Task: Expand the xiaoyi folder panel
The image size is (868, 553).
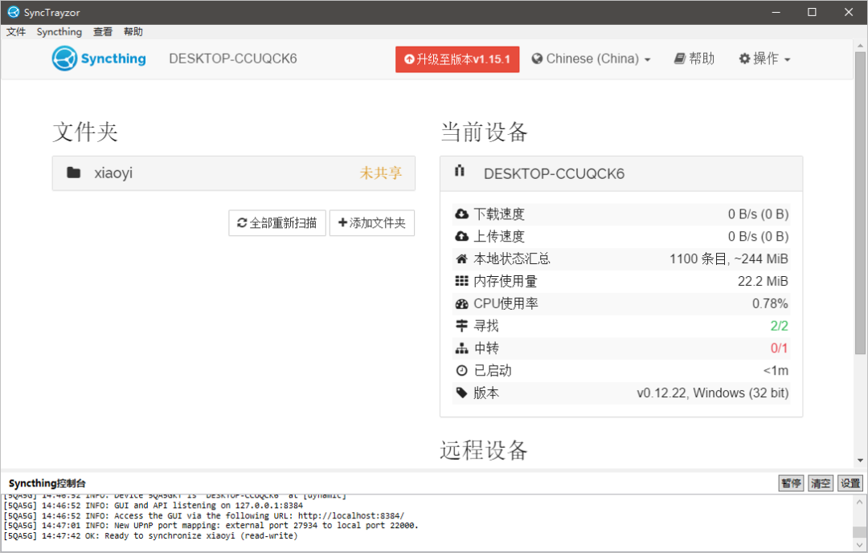Action: point(233,173)
